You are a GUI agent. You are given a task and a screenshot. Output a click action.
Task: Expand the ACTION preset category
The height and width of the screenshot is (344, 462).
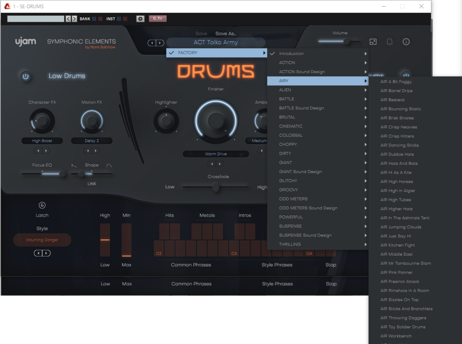318,63
